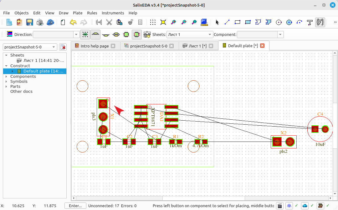This screenshot has width=338, height=210.
Task: Click the clapperboard icon in status bar
Action: pyautogui.click(x=279, y=206)
